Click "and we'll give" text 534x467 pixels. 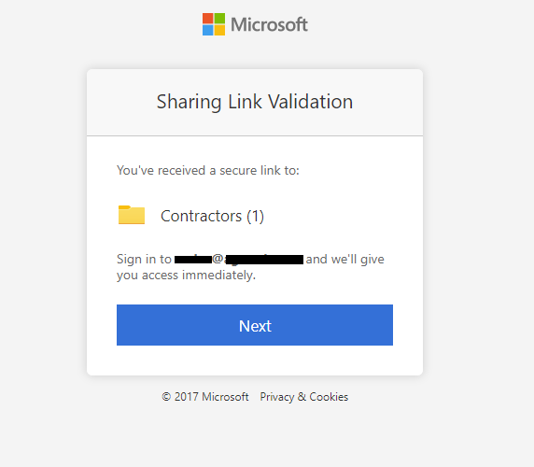[345, 260]
